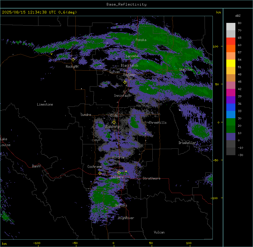Click the yellow diamond marker below RedDeer
Image resolution: width=253 pixels, height=247 pixels.
[125, 82]
